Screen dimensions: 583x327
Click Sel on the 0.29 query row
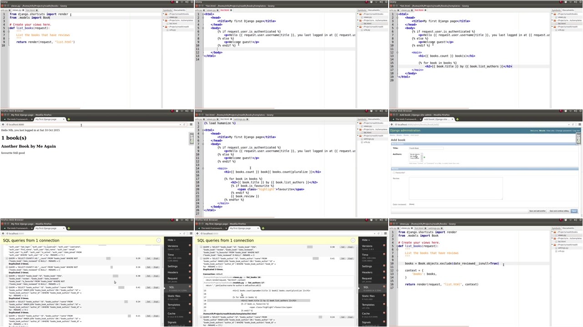tap(148, 258)
